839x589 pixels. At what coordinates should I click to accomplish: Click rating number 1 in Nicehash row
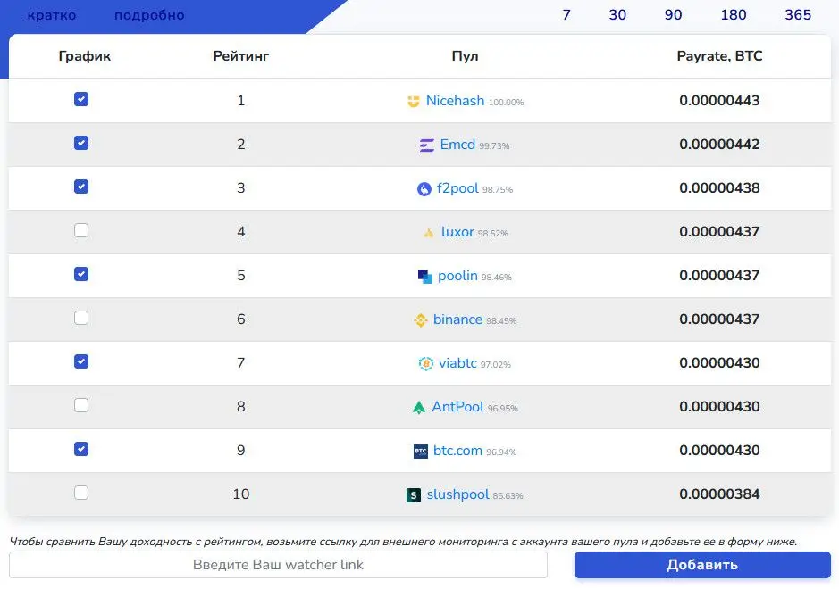point(241,101)
